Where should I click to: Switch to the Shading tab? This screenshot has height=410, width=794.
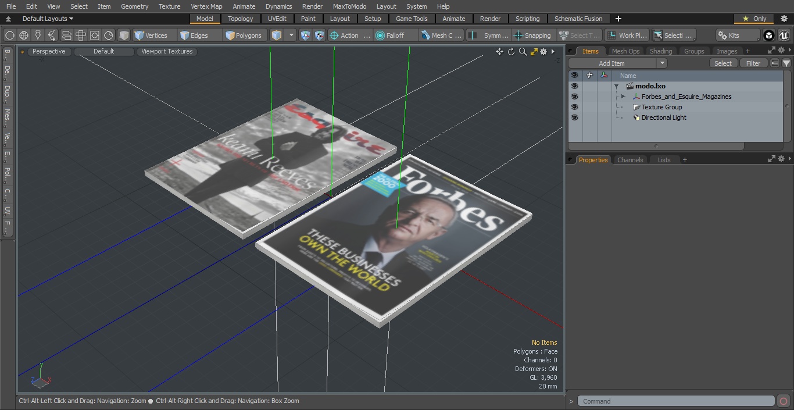[661, 51]
